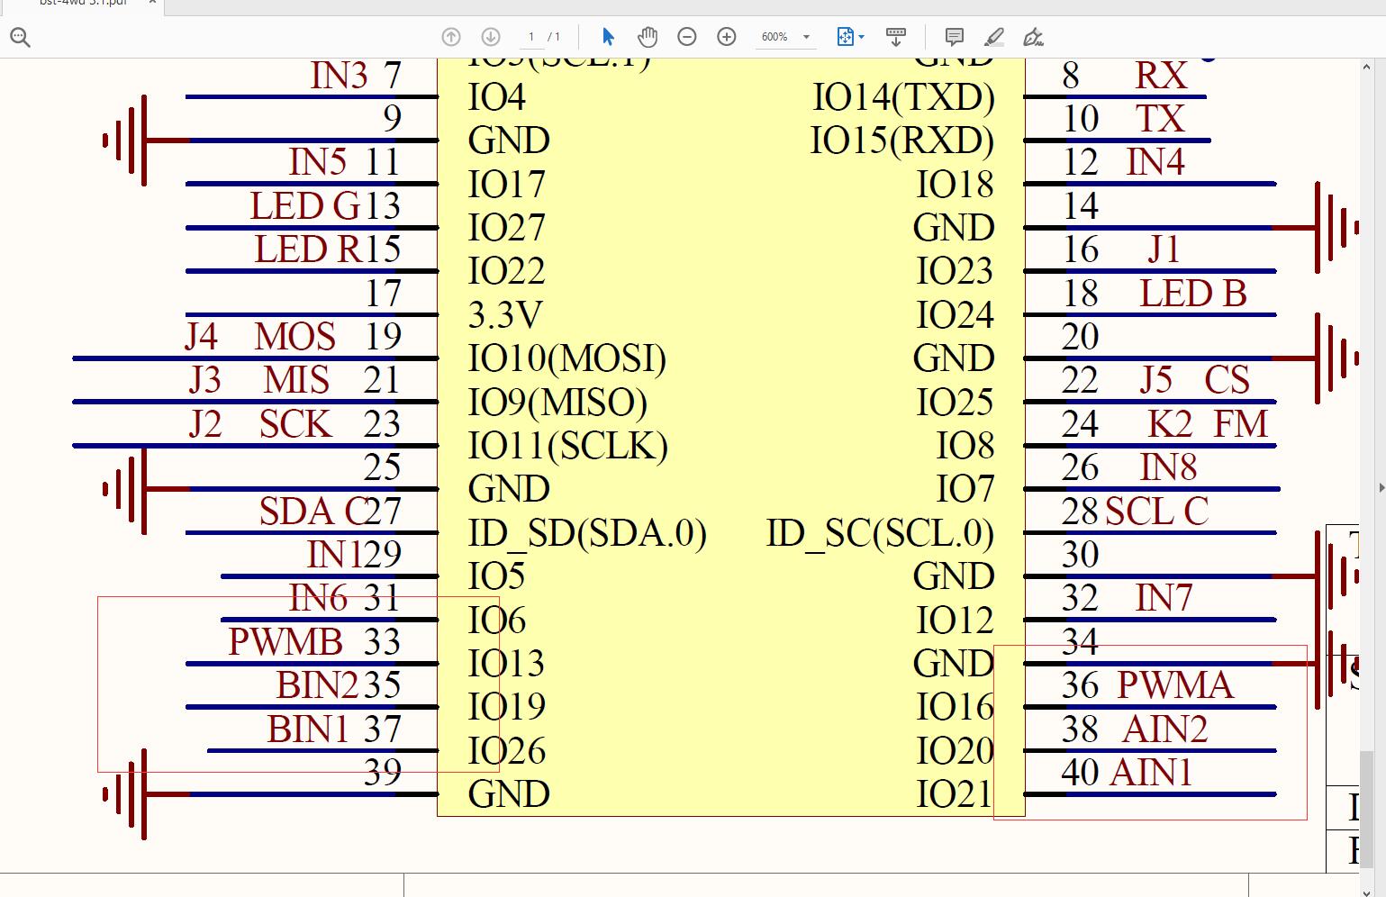Viewport: 1386px width, 897px height.
Task: Click the LED R net label
Action: [x=307, y=249]
